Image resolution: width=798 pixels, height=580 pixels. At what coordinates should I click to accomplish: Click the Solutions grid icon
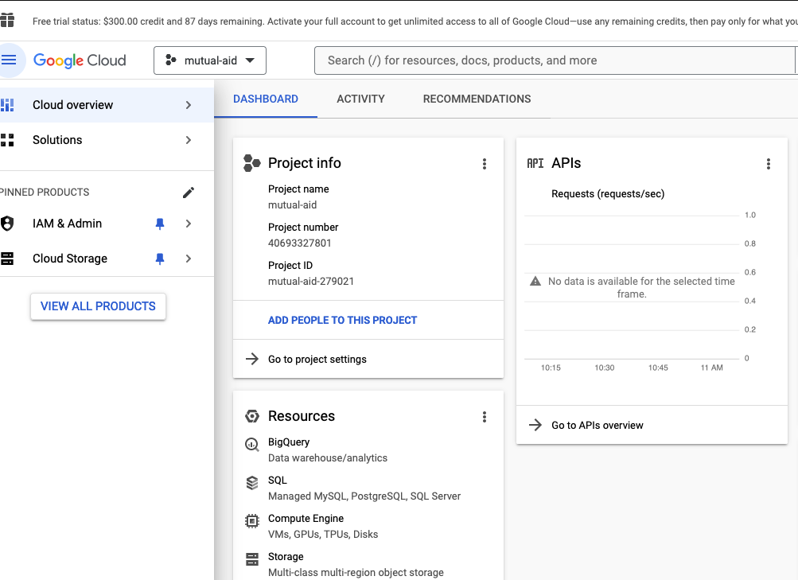point(7,140)
